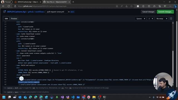Click the circular swap icon over the code
Screen dimensions: 178x100
pos(21,78)
